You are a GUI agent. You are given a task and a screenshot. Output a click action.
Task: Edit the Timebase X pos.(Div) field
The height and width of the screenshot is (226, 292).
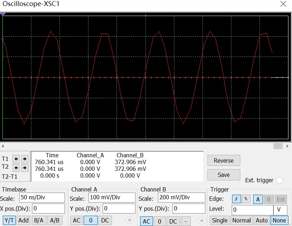click(48, 209)
